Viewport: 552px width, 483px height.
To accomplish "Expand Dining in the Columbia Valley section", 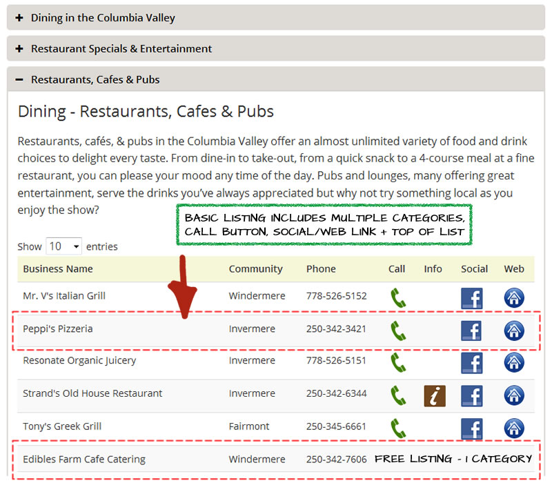I will click(103, 18).
